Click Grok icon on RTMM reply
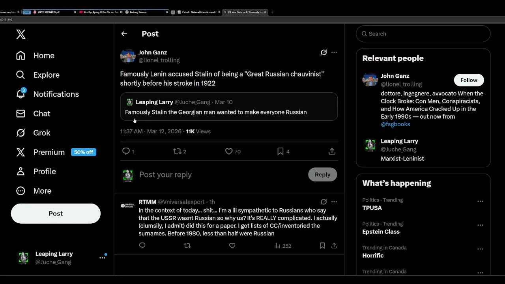Image resolution: width=505 pixels, height=284 pixels. [x=324, y=202]
